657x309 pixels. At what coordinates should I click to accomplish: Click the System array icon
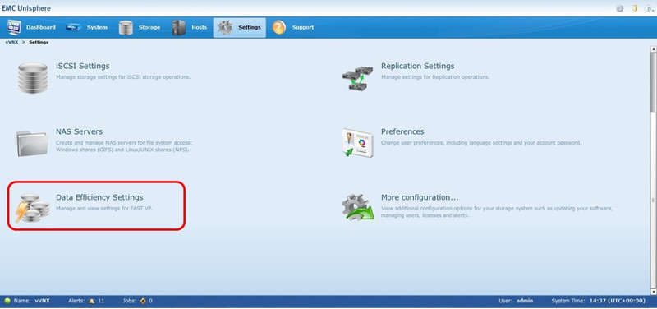tap(73, 28)
